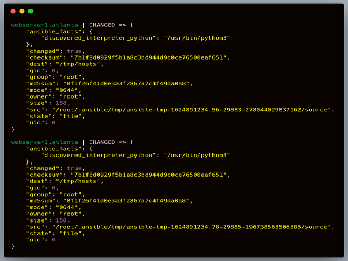Select CHANGED status on webserver2.atlanta line
348x261 pixels.
102,142
